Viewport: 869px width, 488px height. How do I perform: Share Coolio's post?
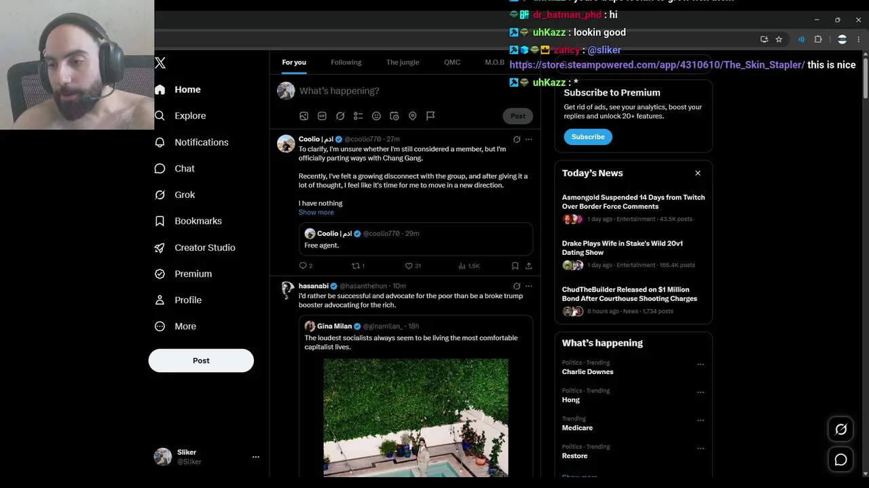tap(529, 266)
